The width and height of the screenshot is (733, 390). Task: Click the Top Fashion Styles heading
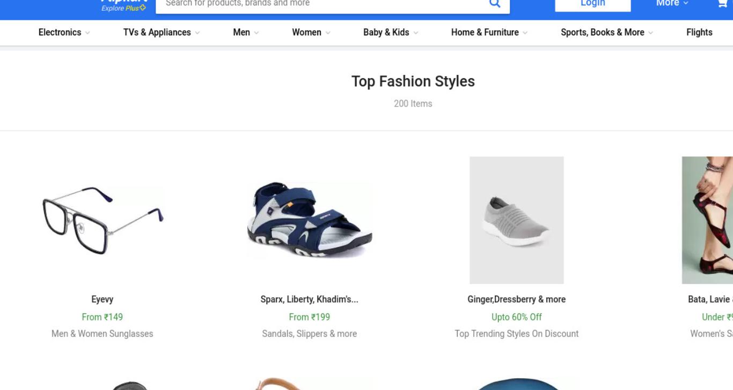tap(413, 81)
